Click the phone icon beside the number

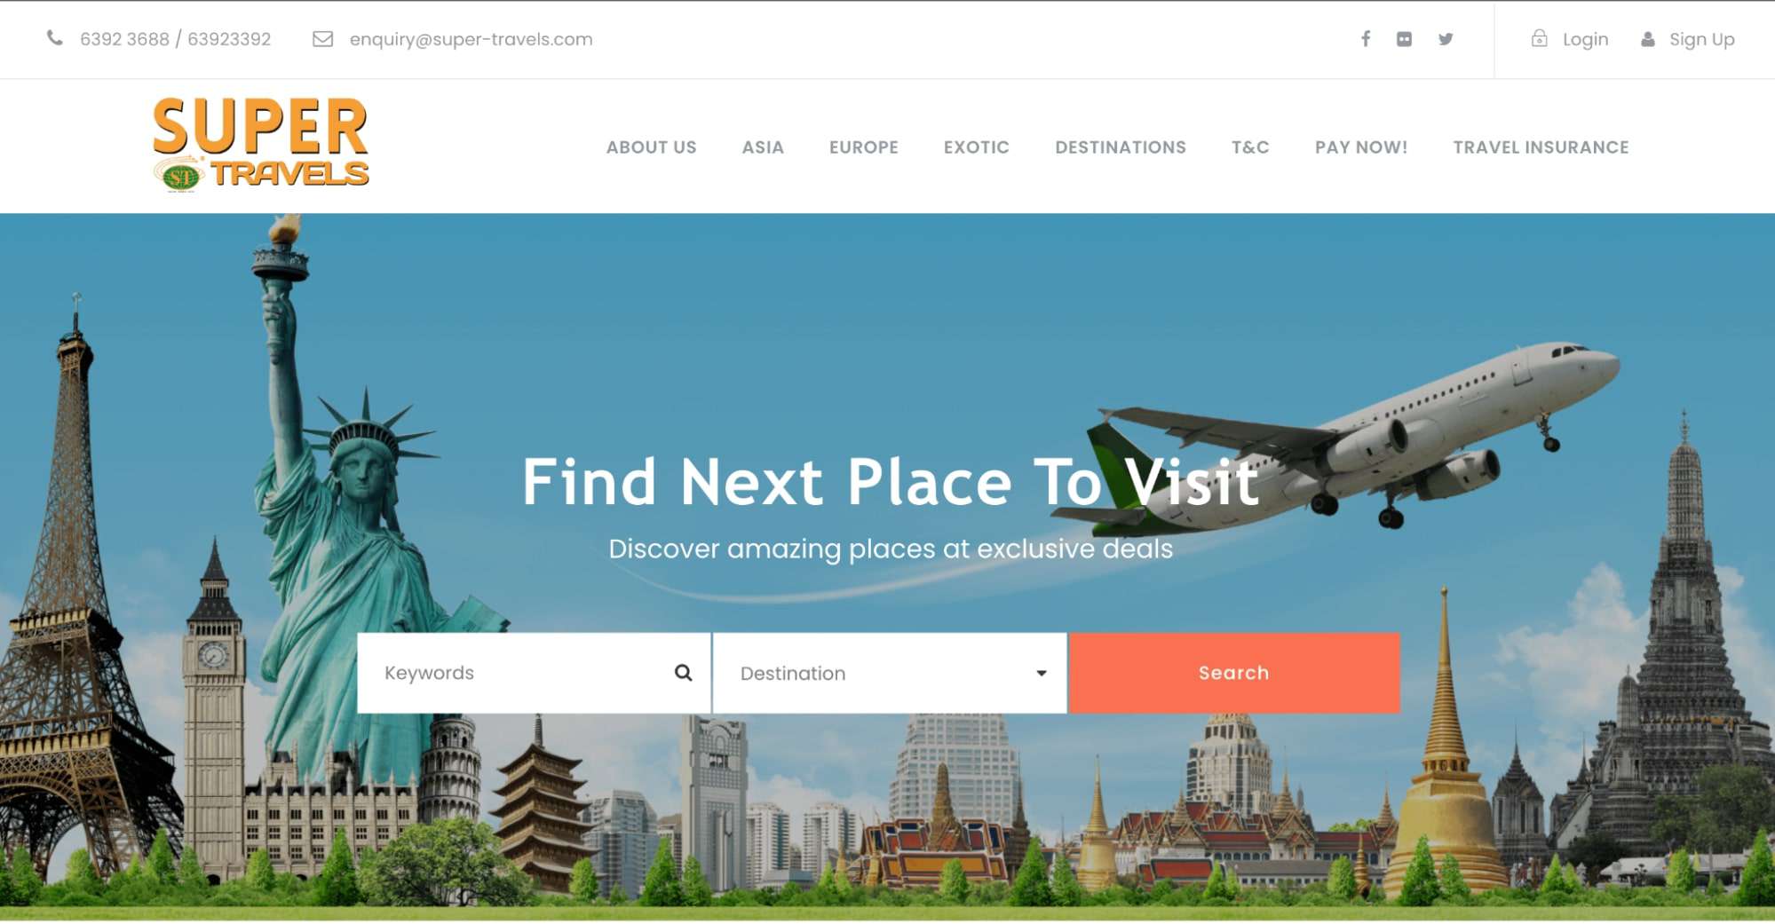pos(55,38)
